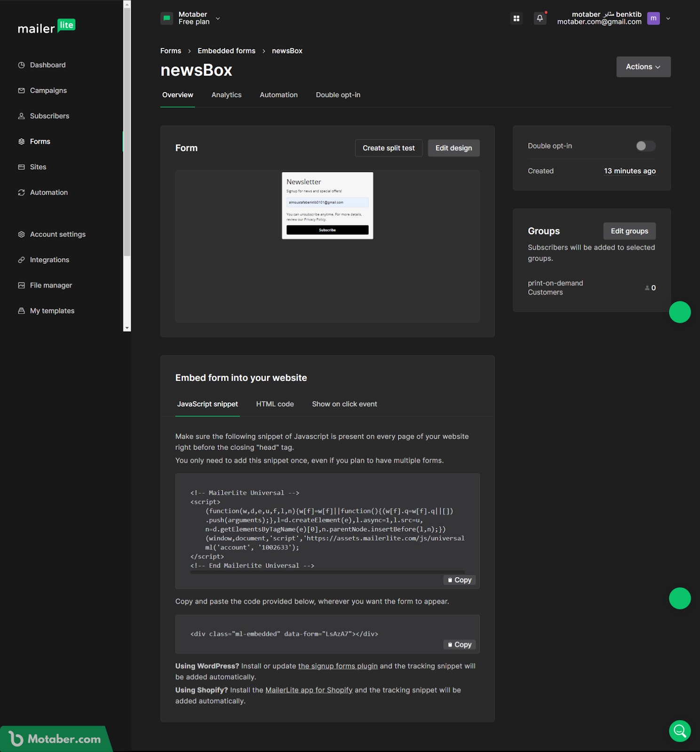This screenshot has height=752, width=700.
Task: Click Edit groups button
Action: pos(629,231)
